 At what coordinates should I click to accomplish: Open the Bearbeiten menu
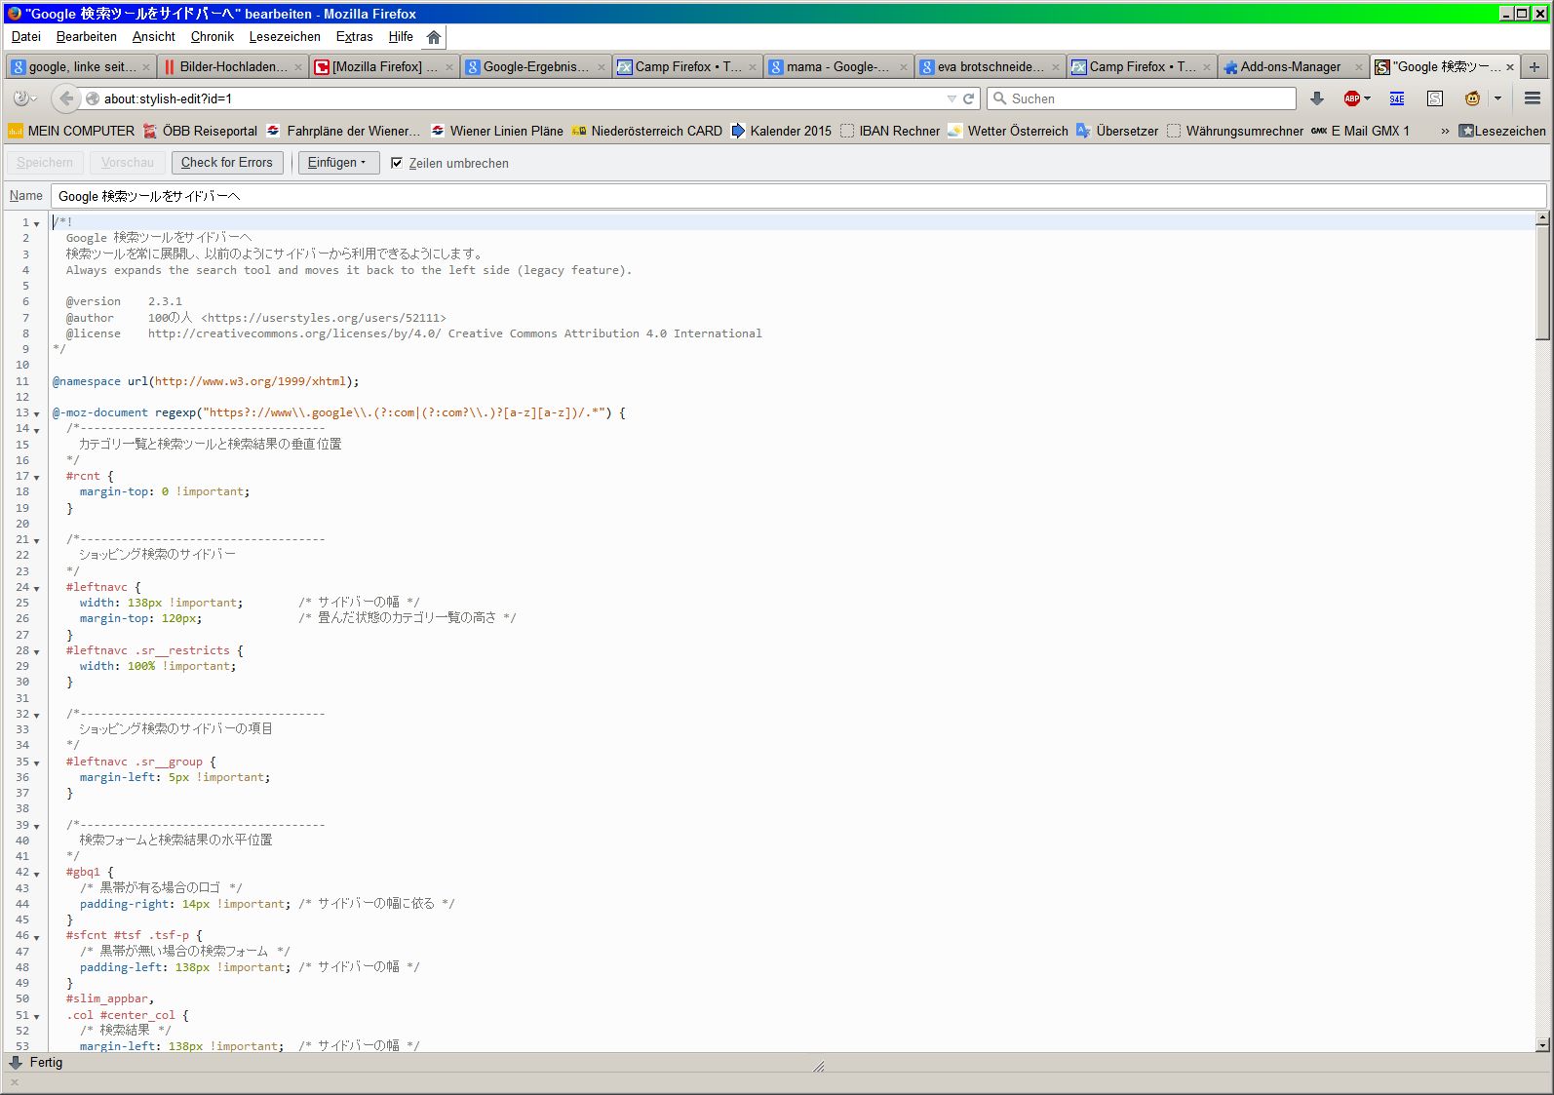click(87, 37)
